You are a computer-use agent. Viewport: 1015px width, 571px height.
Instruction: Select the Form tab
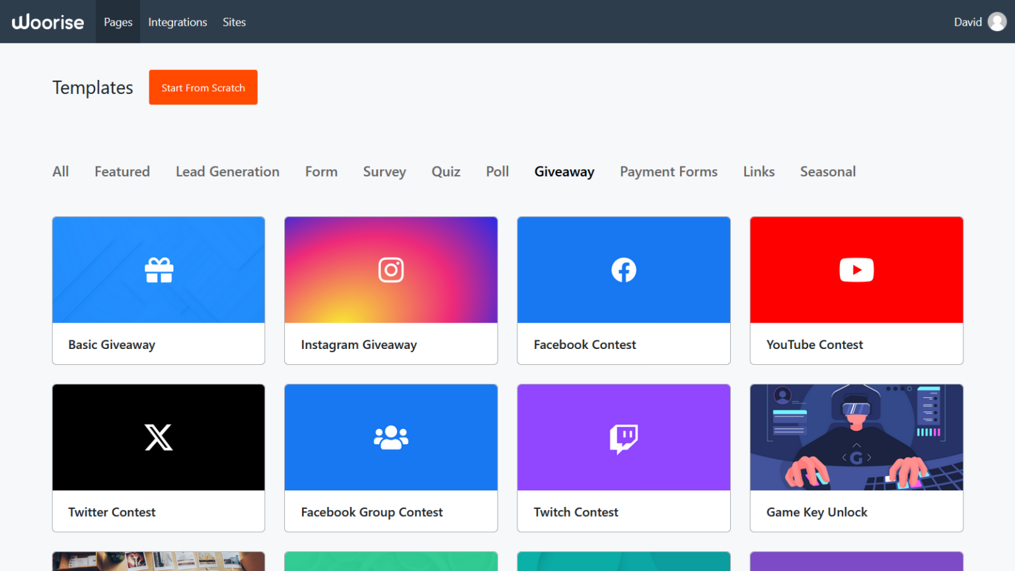point(321,172)
